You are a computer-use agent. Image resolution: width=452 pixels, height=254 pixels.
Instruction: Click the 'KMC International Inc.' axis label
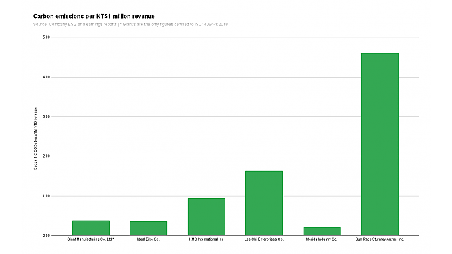[207, 239]
